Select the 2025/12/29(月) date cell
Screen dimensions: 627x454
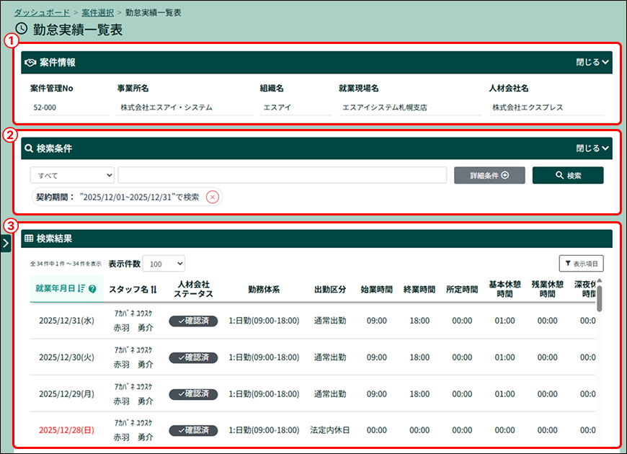[67, 394]
